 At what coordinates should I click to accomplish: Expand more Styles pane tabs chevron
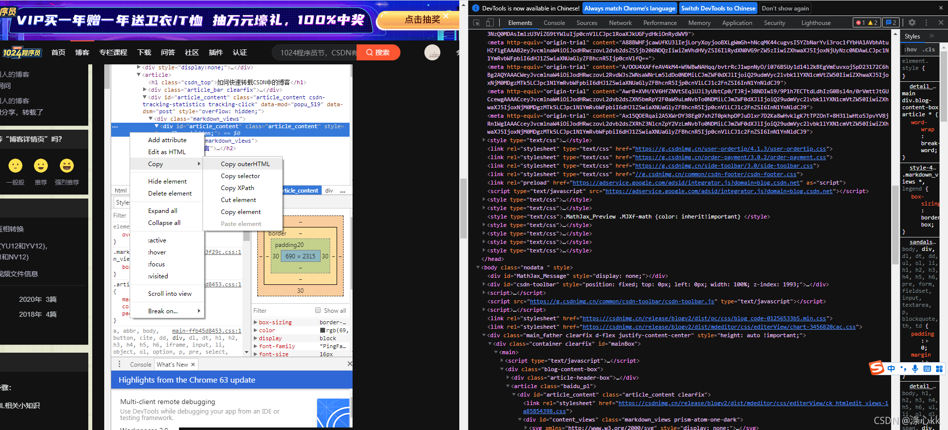(x=932, y=36)
